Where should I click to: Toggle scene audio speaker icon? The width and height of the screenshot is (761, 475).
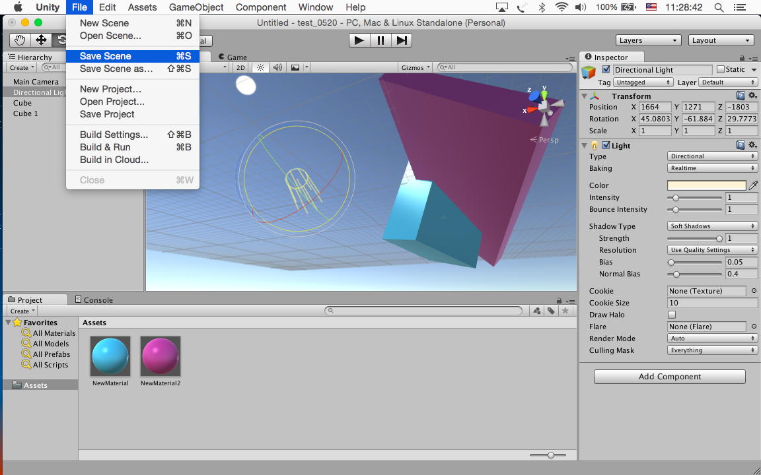click(277, 67)
